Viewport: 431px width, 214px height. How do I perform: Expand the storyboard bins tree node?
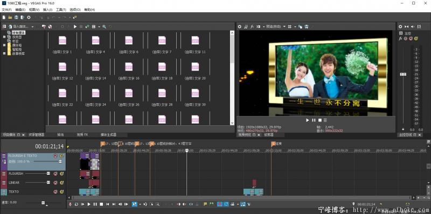tap(4, 54)
